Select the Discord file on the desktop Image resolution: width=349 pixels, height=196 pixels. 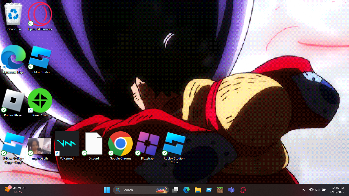pyautogui.click(x=94, y=146)
